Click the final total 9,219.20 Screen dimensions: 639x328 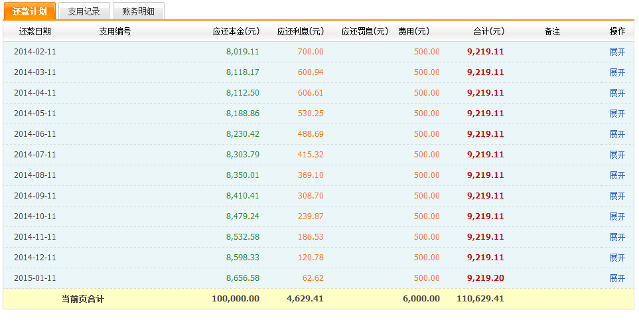pyautogui.click(x=485, y=278)
